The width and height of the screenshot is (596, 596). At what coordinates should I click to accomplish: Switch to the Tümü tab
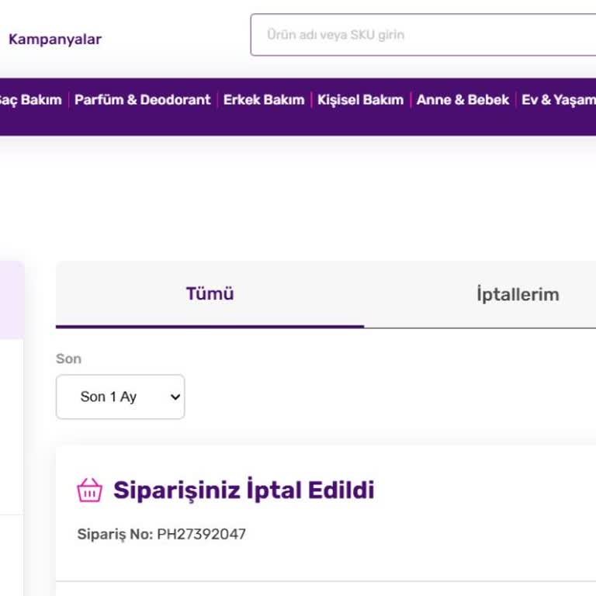[x=210, y=294]
